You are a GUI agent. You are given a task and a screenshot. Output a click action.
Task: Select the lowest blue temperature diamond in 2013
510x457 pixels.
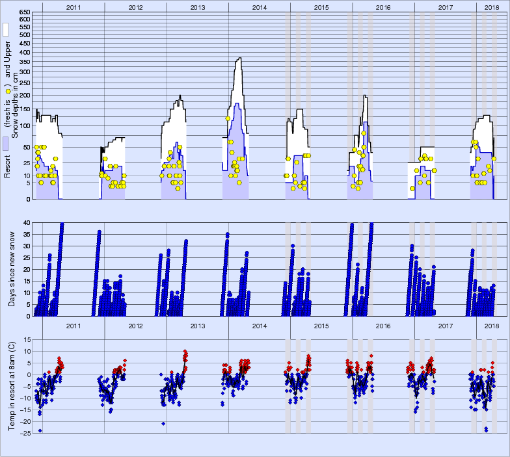click(163, 423)
